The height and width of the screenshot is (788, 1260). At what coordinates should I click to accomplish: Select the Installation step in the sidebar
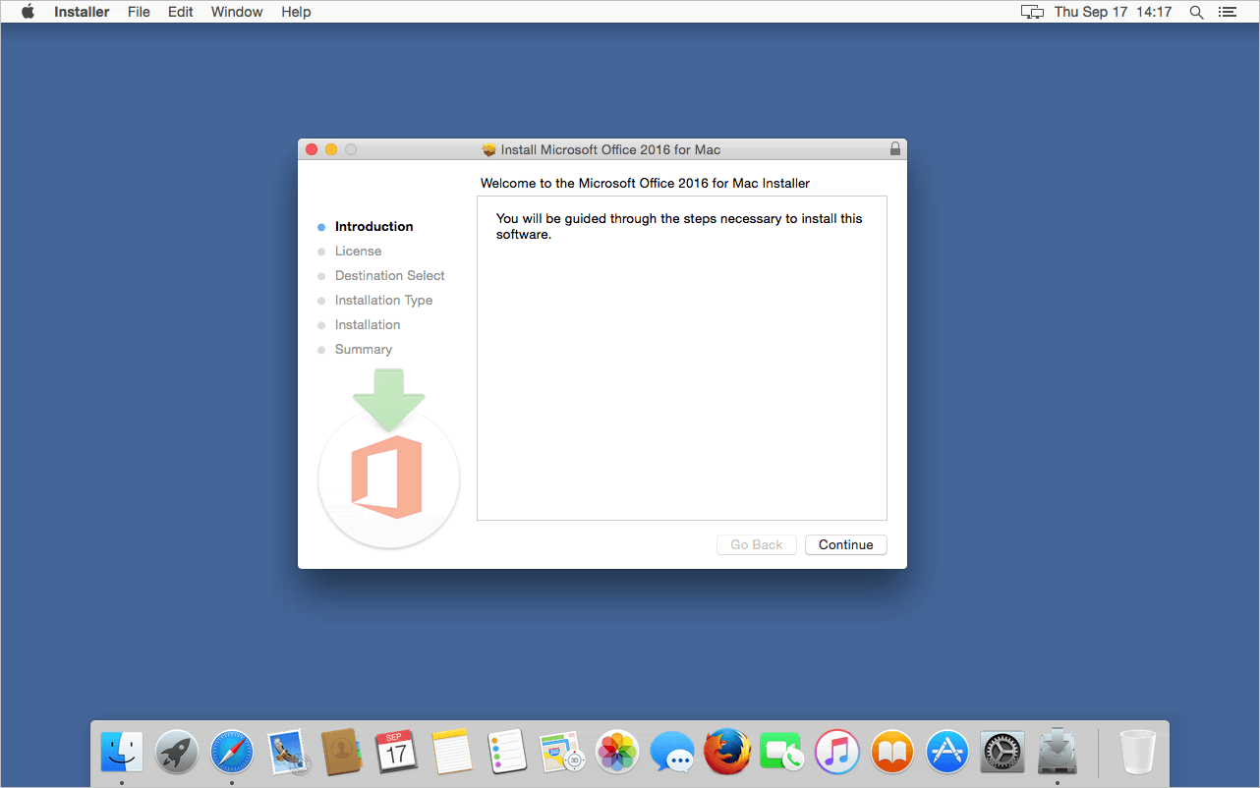pyautogui.click(x=368, y=324)
